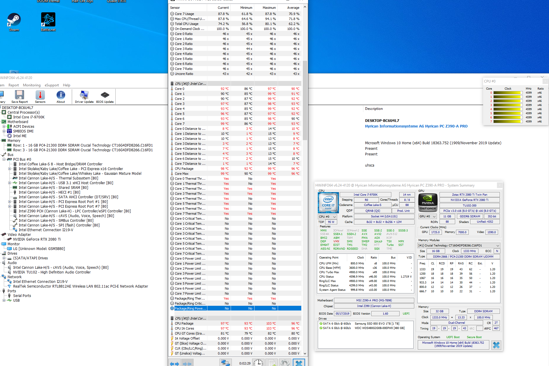Click the Intel Core i7 logo in System Summary
Image resolution: width=549 pixels, height=366 pixels.
[x=328, y=203]
